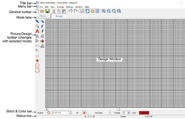This screenshot has height=119, width=185.
Task: Click the document icon left of File menu
Action: pyautogui.click(x=37, y=7)
